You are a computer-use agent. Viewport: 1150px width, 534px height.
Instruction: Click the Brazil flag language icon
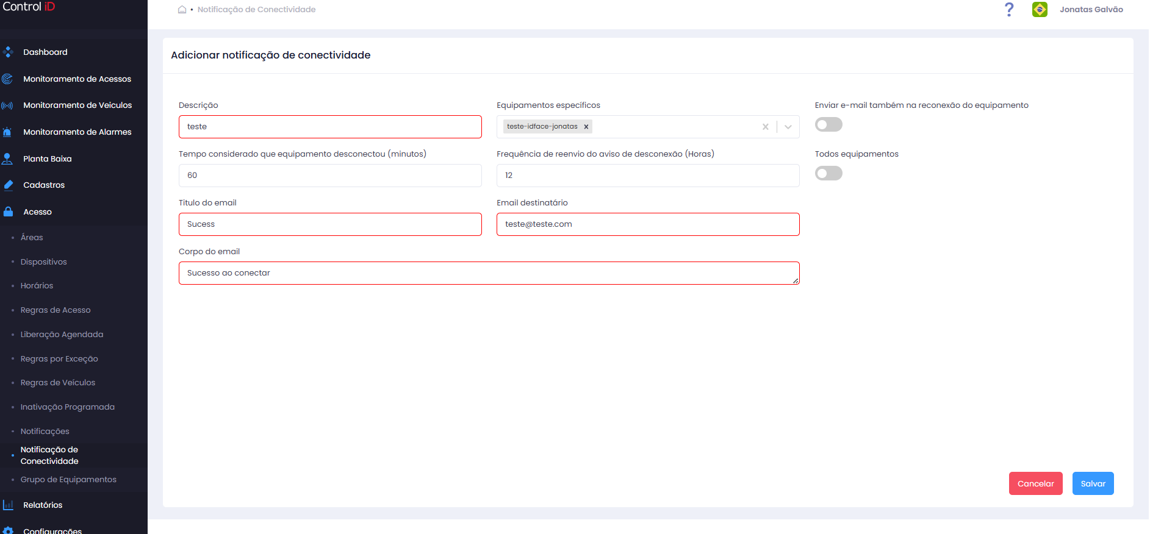click(x=1040, y=9)
